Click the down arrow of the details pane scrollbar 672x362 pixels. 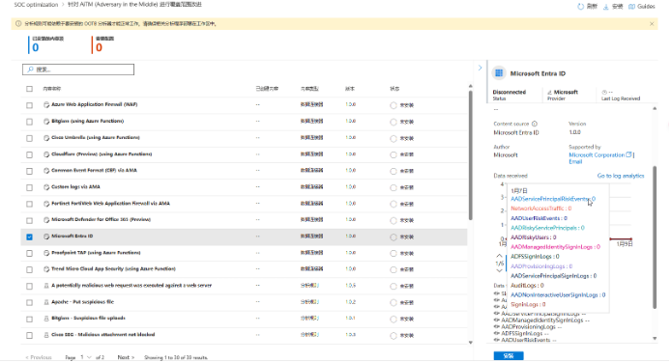[x=655, y=339]
